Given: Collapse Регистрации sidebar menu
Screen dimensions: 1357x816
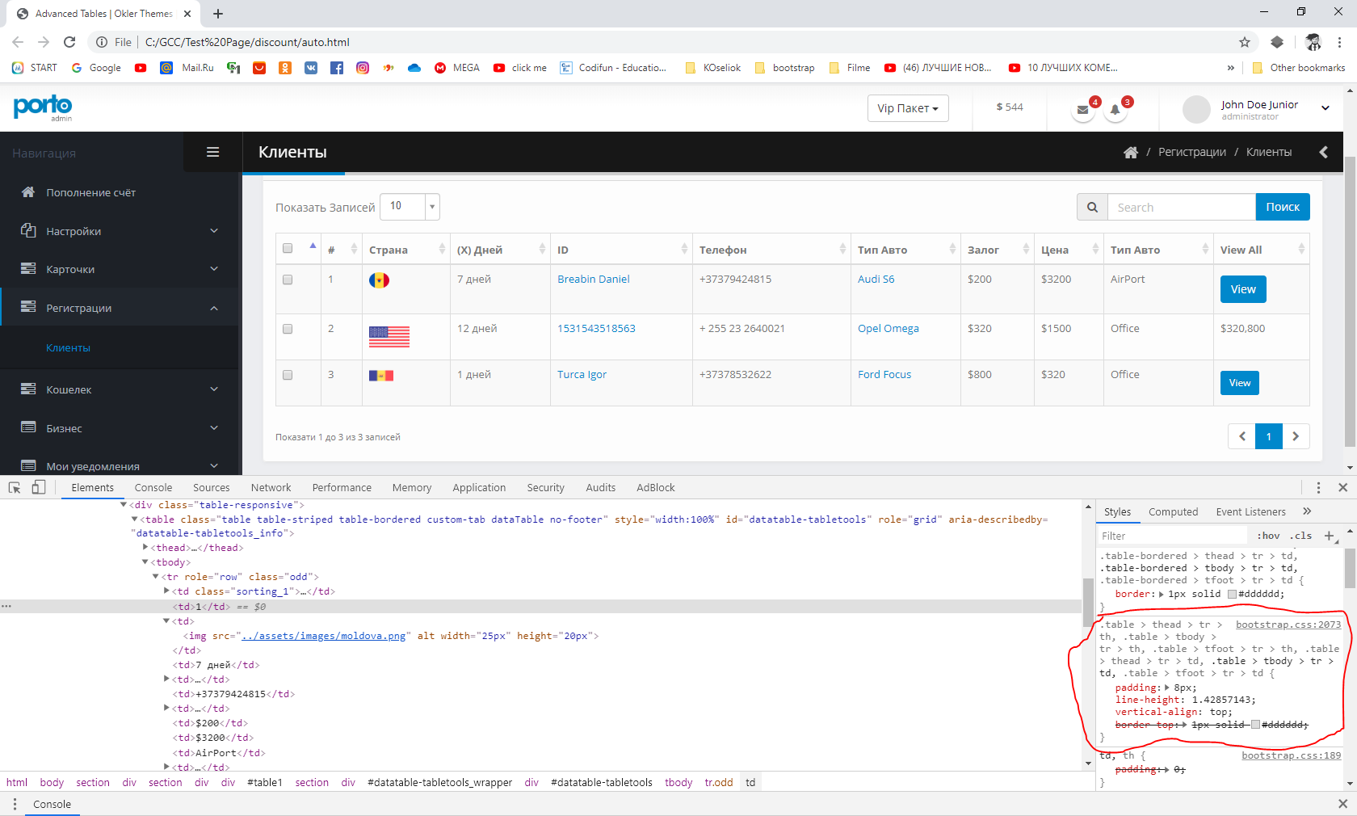Looking at the screenshot, I should tap(120, 308).
